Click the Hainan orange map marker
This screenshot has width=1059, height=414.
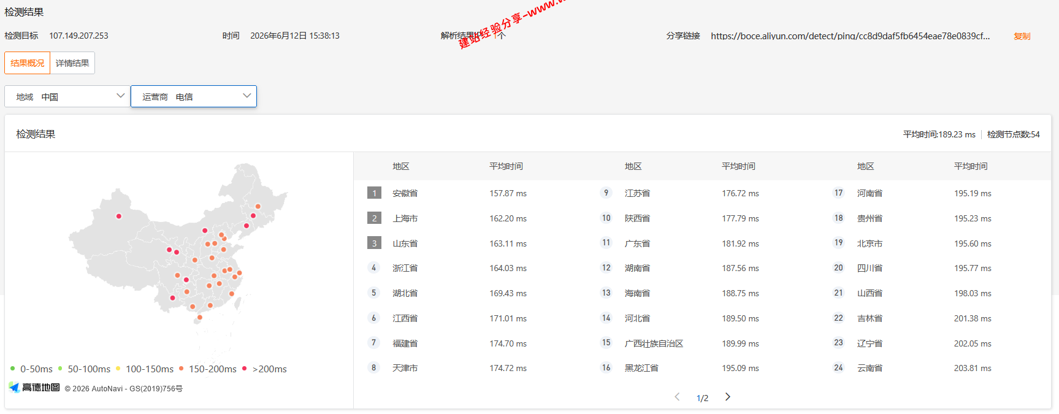coord(200,317)
